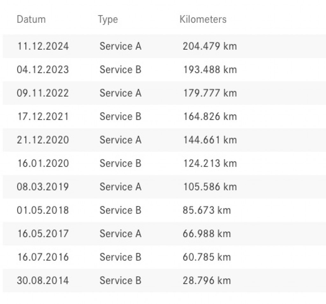Select the 17.12.2021 date entry

click(x=43, y=116)
